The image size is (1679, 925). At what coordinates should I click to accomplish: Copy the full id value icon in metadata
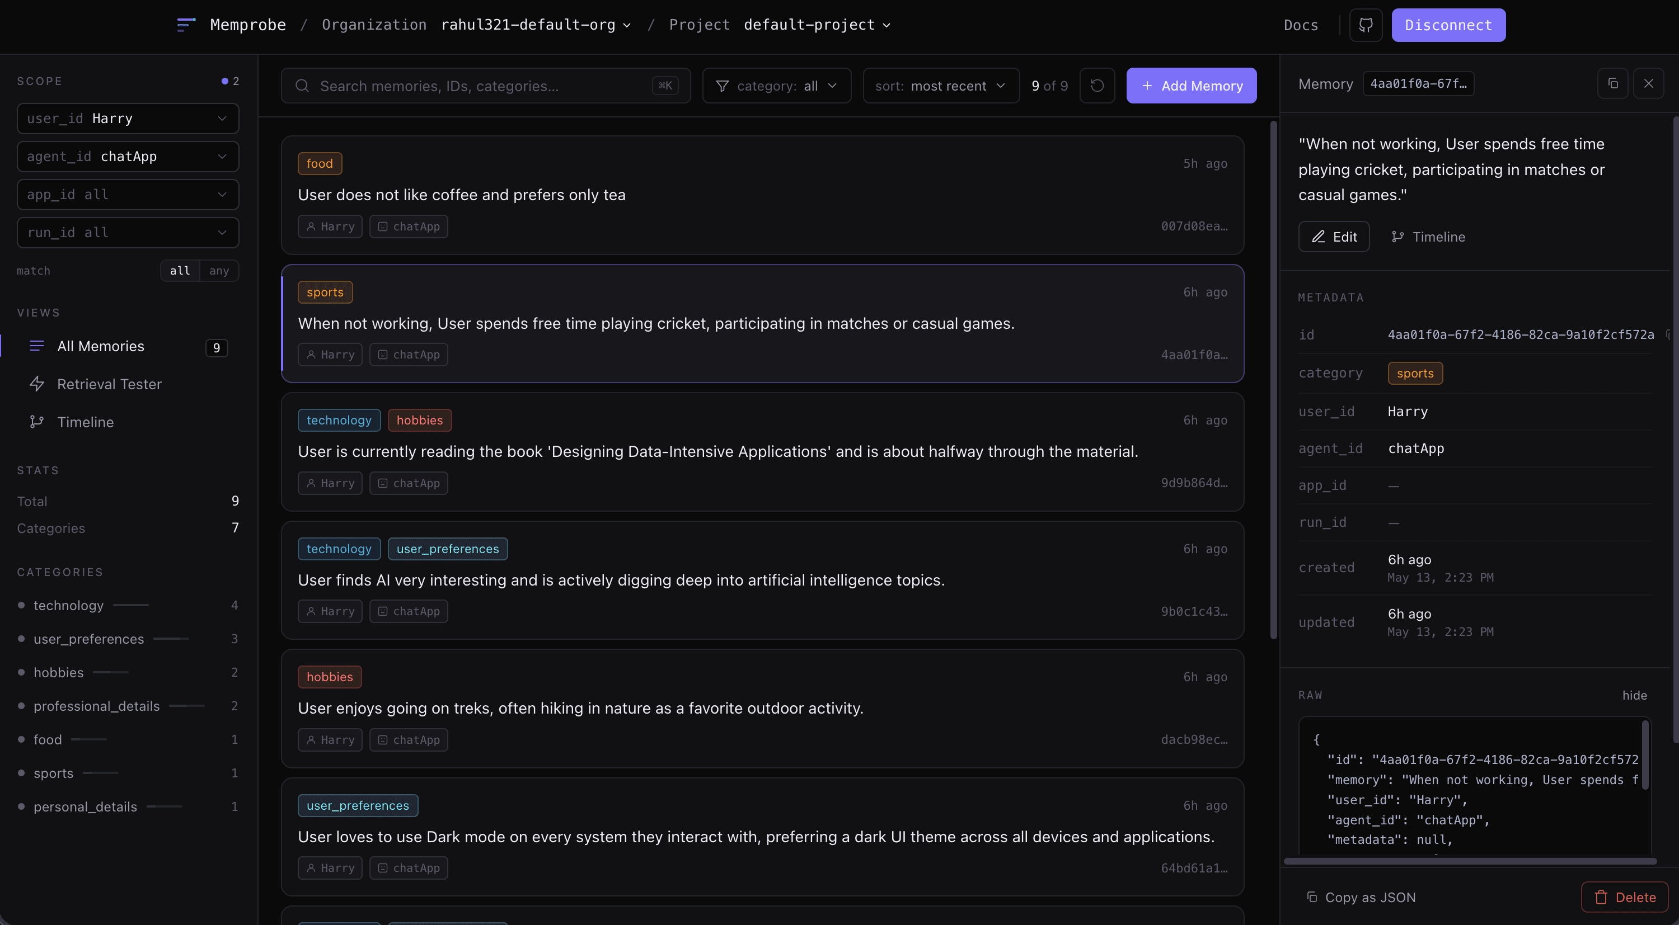pos(1668,335)
